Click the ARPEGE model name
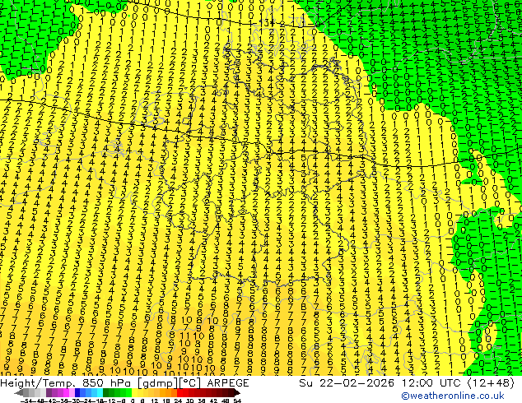The image size is (522, 403). pyautogui.click(x=228, y=383)
